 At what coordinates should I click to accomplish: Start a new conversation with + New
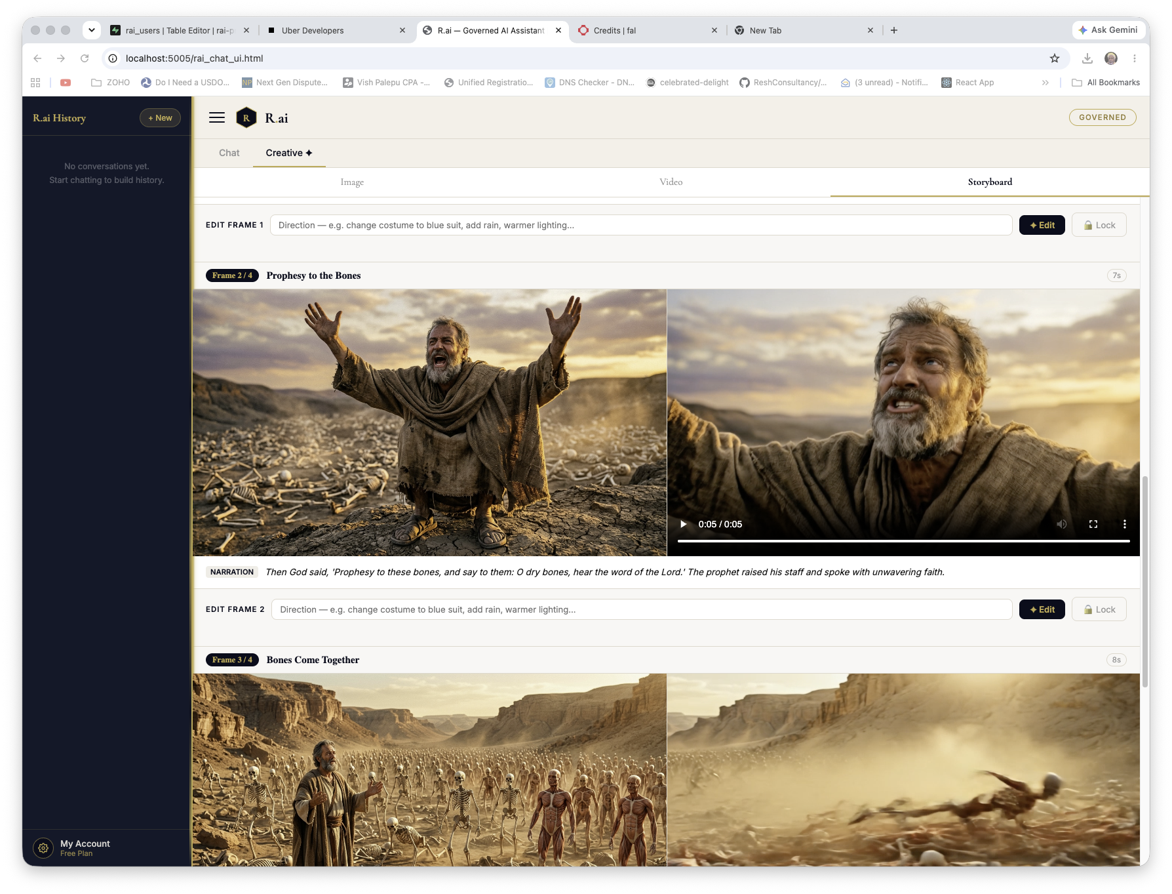(160, 118)
